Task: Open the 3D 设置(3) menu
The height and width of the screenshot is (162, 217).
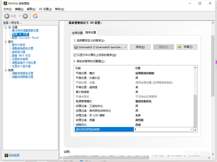Action: pyautogui.click(x=45, y=9)
